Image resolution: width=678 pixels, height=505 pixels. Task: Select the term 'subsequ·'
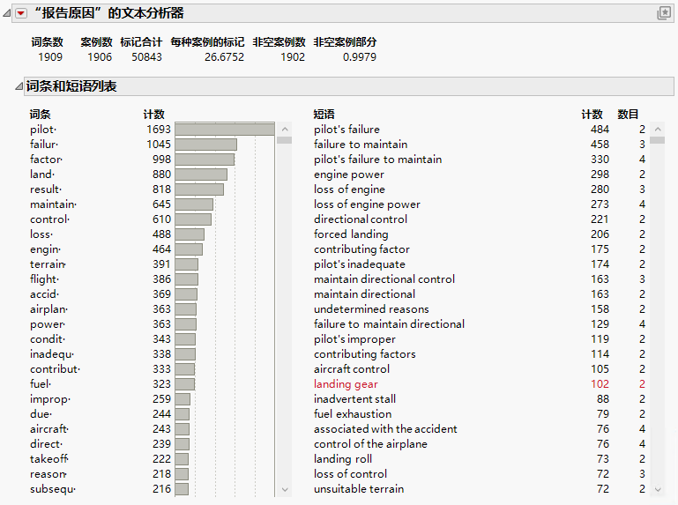(x=53, y=489)
